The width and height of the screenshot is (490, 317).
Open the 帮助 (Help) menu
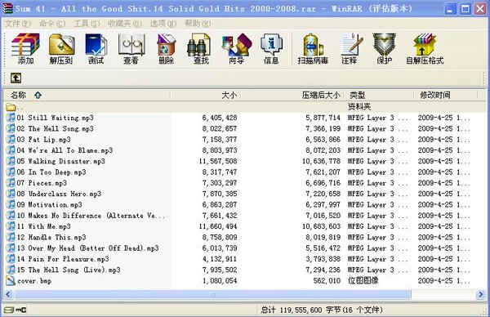(198, 24)
